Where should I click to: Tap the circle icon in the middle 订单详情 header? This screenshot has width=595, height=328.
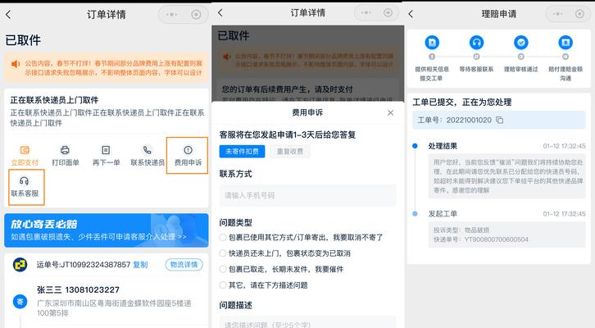coord(388,13)
